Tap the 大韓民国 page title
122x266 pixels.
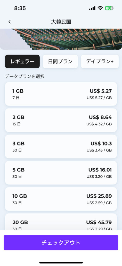(61, 22)
